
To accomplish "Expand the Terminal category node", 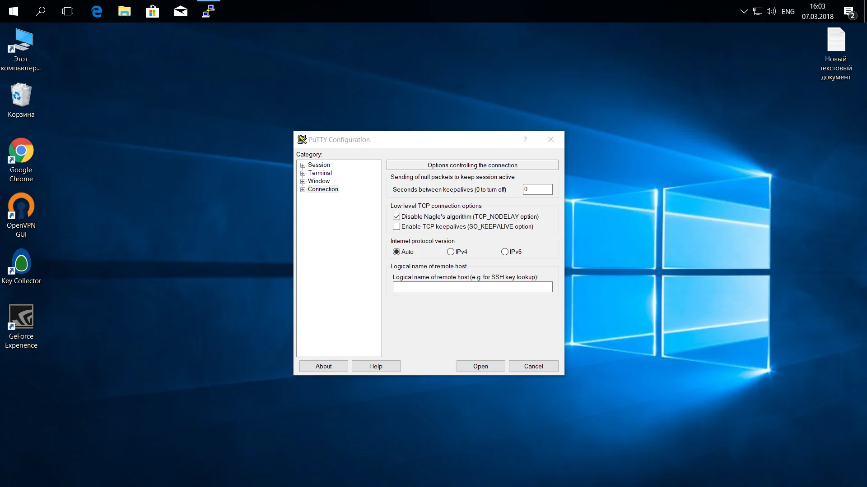I will [x=303, y=173].
